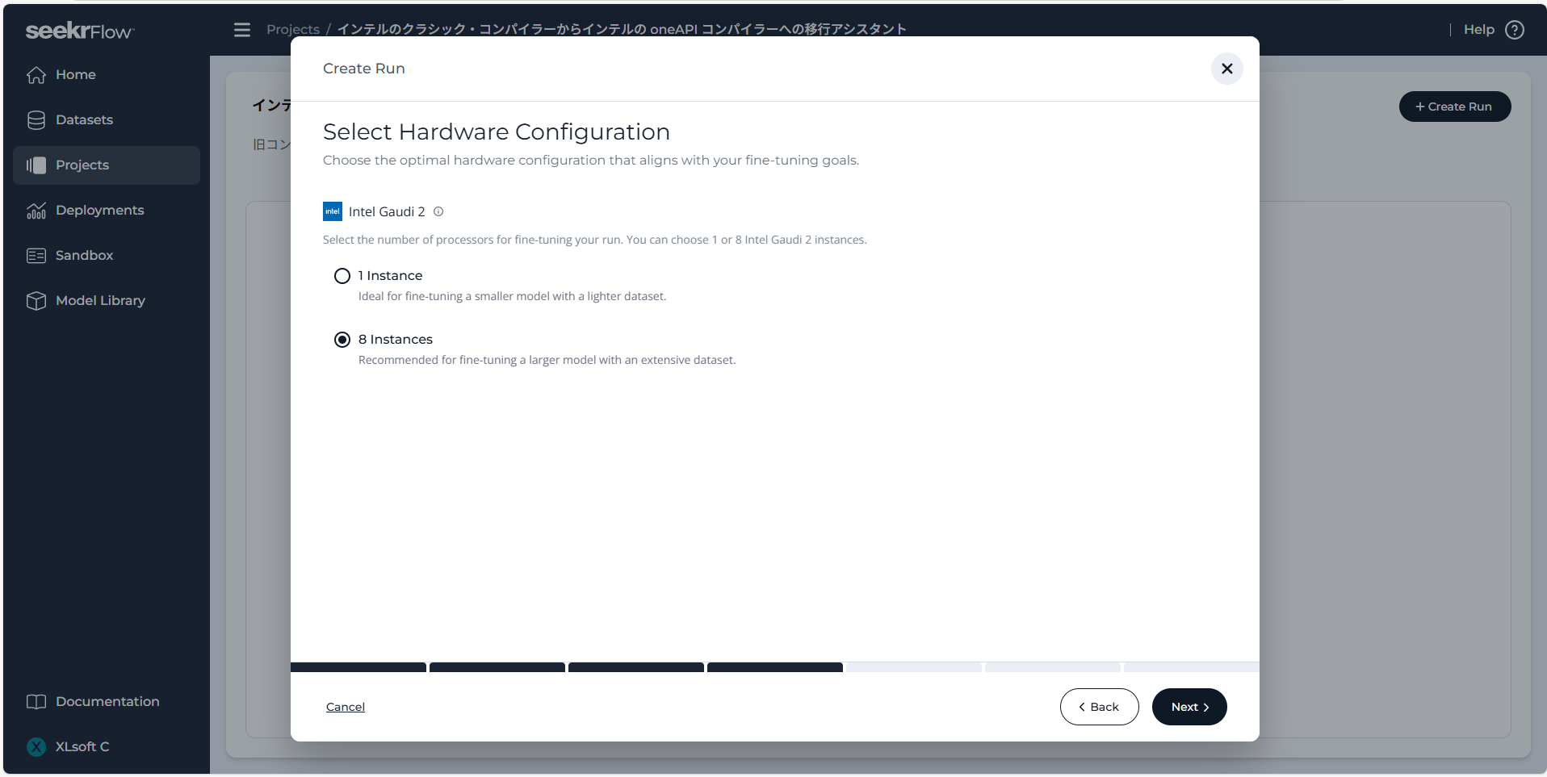This screenshot has width=1547, height=777.
Task: Open Documentation in the sidebar
Action: coord(107,702)
